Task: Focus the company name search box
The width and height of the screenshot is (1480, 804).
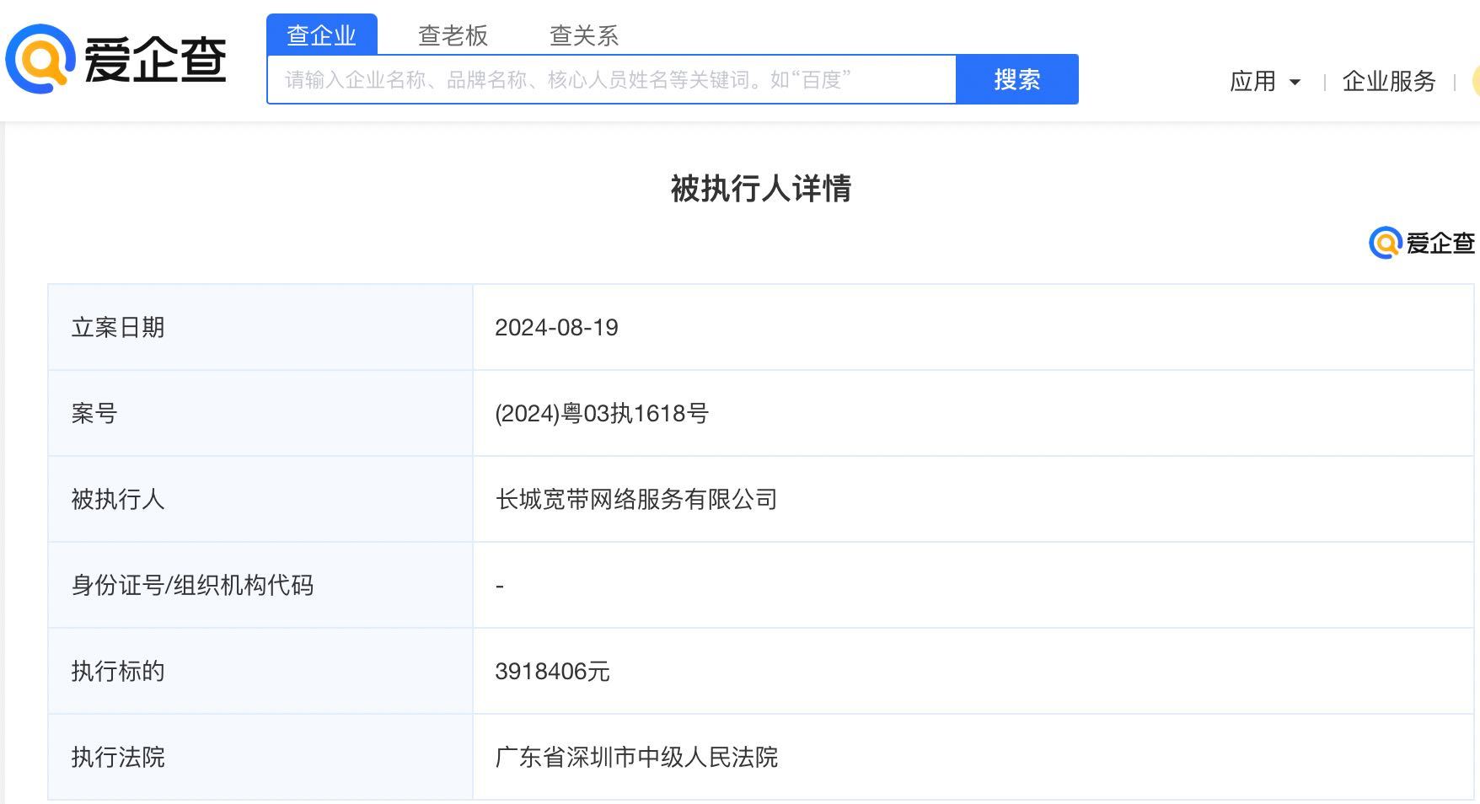Action: click(611, 79)
